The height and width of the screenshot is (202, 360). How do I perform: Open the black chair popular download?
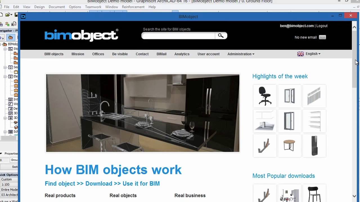[x=314, y=193]
